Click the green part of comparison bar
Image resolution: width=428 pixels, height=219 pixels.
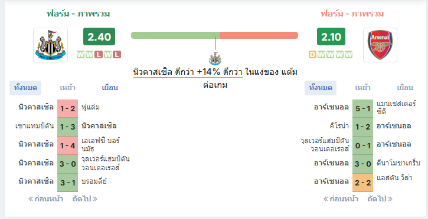coord(175,35)
